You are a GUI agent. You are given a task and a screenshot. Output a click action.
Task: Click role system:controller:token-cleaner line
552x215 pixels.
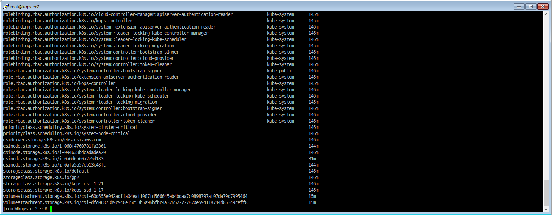(x=161, y=121)
